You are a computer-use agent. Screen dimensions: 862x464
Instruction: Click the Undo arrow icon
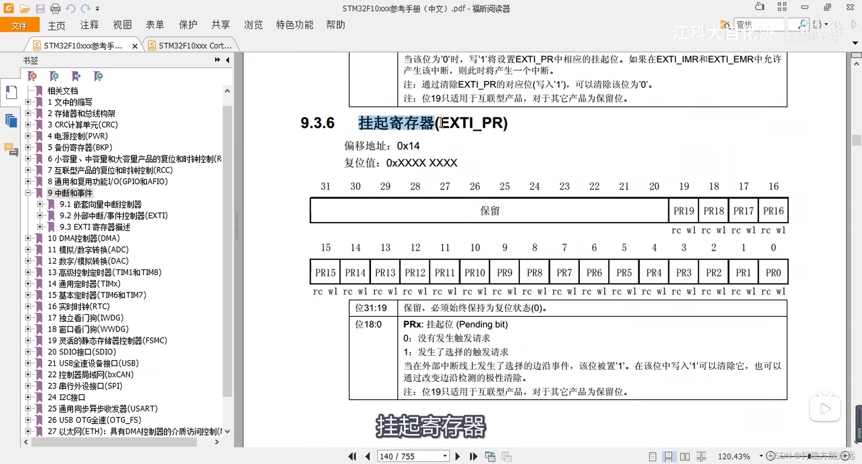point(70,8)
